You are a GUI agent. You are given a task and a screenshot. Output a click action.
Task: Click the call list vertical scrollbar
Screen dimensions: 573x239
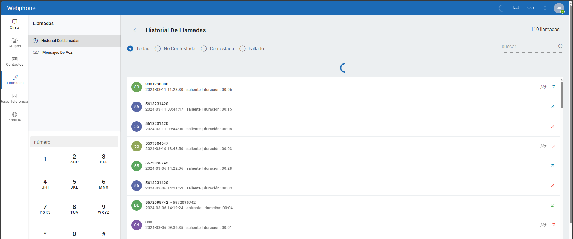(561, 96)
